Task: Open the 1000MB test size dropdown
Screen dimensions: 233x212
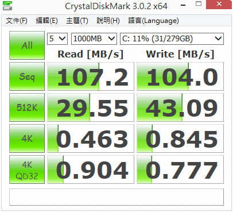Action: (94, 38)
